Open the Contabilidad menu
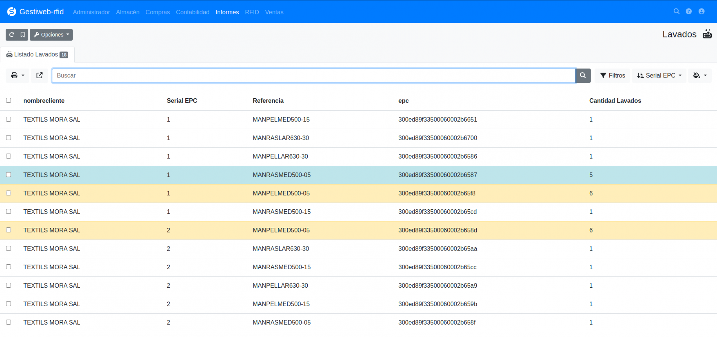Screen dimensions: 717x337 click(x=193, y=12)
